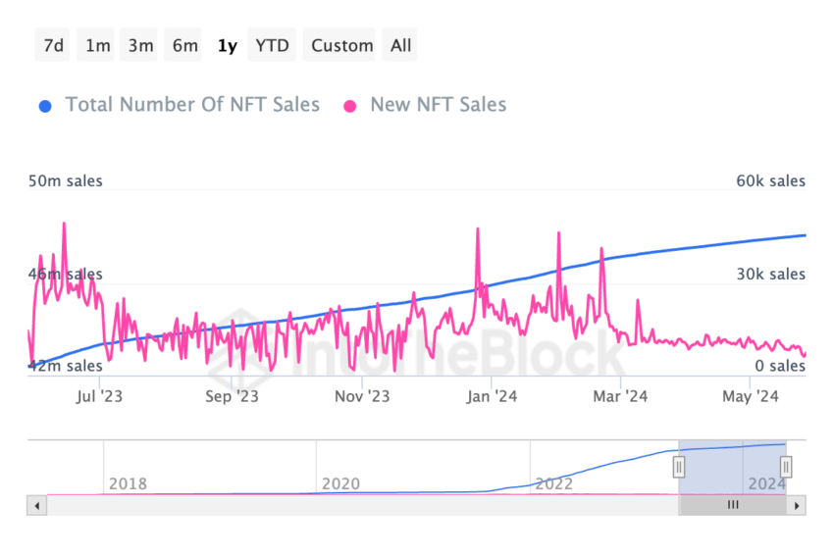The height and width of the screenshot is (556, 834).
Task: Click the active 1y range button
Action: 227,45
